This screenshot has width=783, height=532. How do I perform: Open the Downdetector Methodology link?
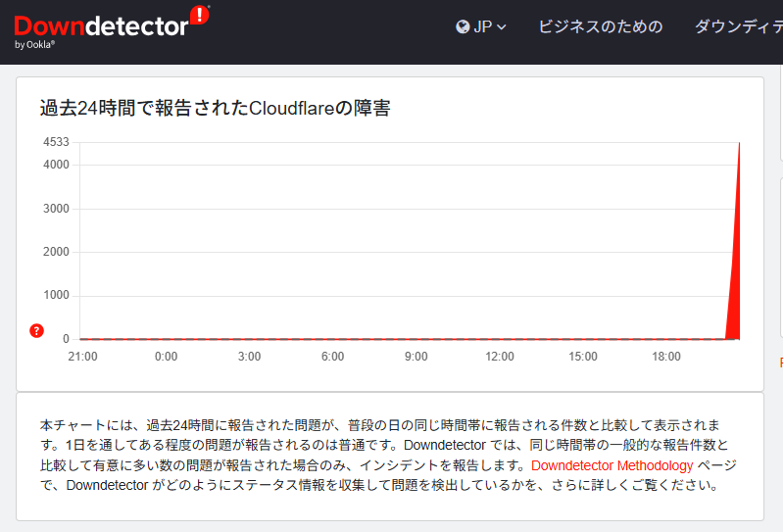[x=612, y=465]
